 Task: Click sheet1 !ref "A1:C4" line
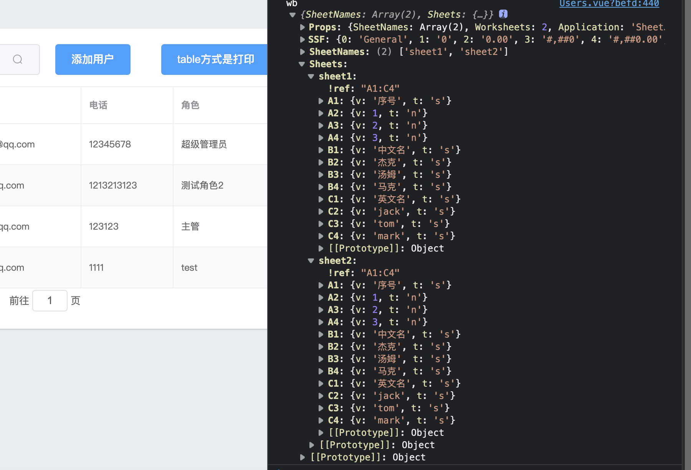tap(364, 89)
